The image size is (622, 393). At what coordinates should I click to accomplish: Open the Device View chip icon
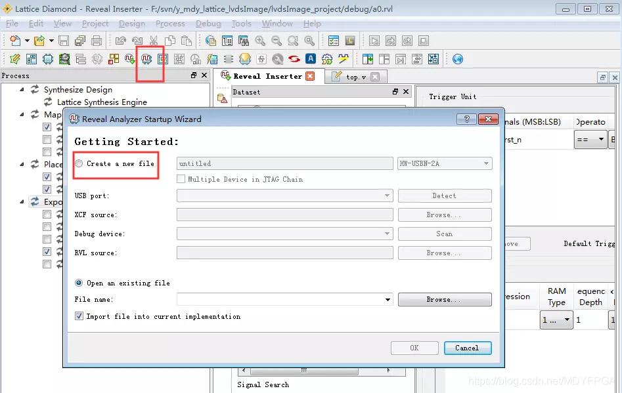[x=48, y=60]
